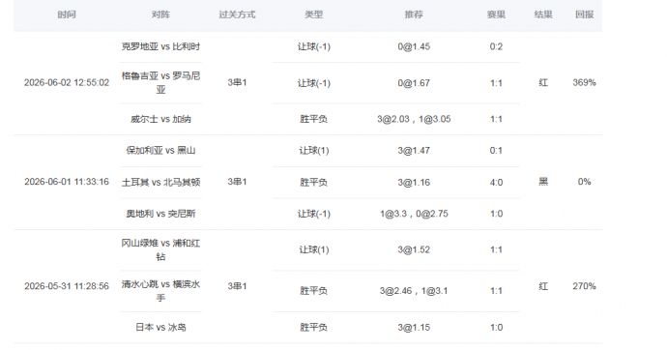
Task: Click 胜平负 type for 土耳其 vs 北马其顿
Action: (313, 183)
